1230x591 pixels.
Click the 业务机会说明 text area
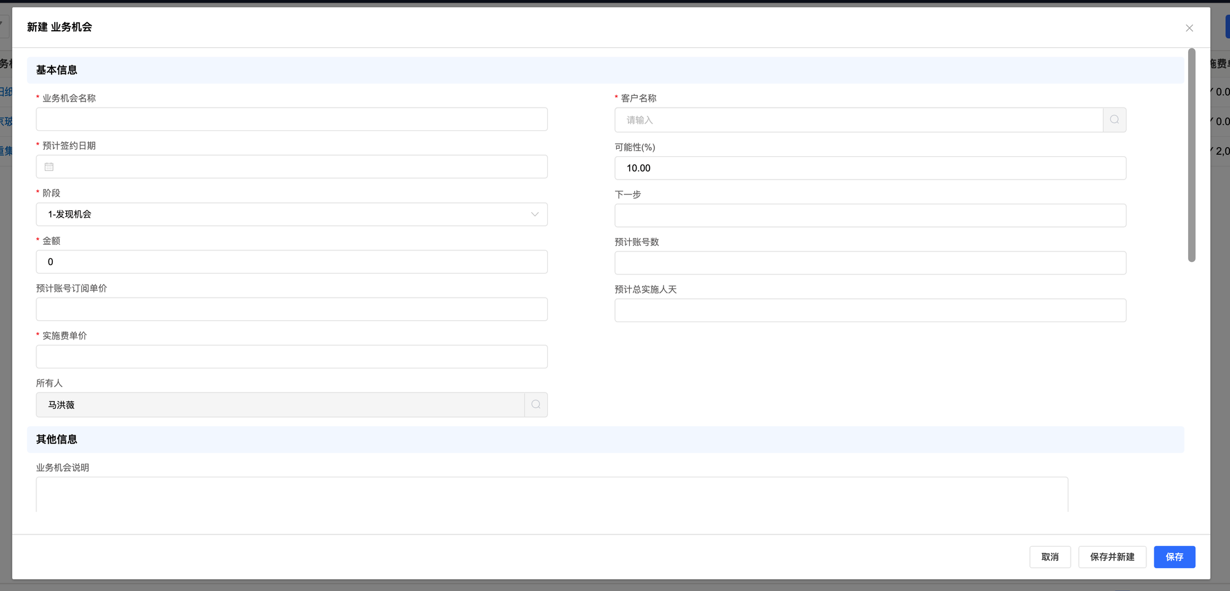[552, 494]
